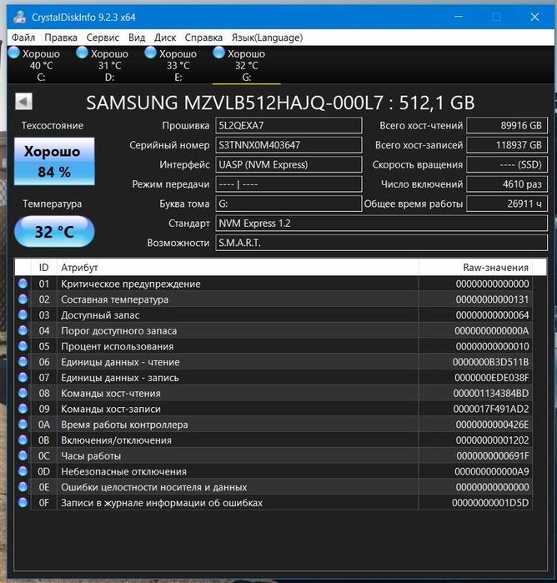This screenshot has width=557, height=583.
Task: Click status dot for Единицы данных - запись
Action: (x=23, y=377)
